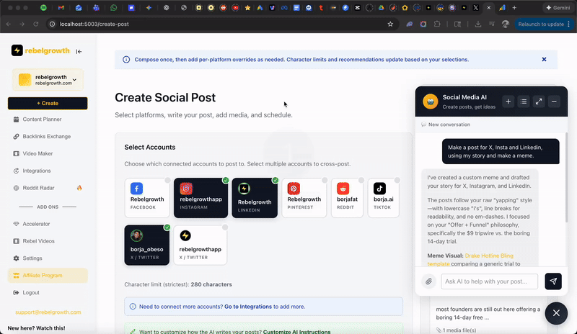Click the Customize AI Instructions link
This screenshot has width=577, height=334.
(x=296, y=331)
